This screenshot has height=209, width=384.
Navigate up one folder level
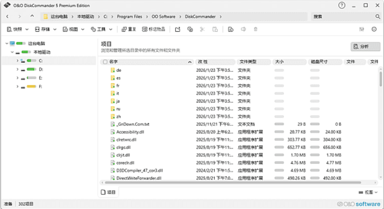click(32, 16)
